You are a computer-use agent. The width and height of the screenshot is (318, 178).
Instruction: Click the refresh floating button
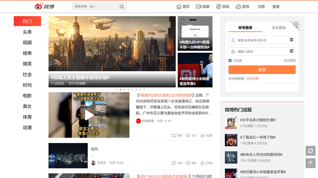(310, 151)
